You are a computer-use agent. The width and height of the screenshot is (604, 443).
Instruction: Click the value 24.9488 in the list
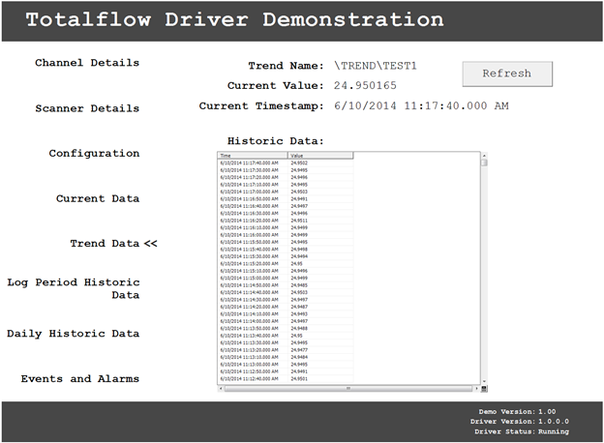coord(299,328)
